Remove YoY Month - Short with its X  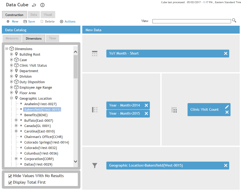(x=226, y=54)
